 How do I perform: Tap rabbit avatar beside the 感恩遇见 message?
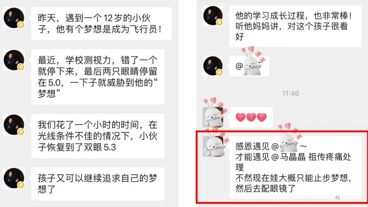pyautogui.click(x=213, y=146)
